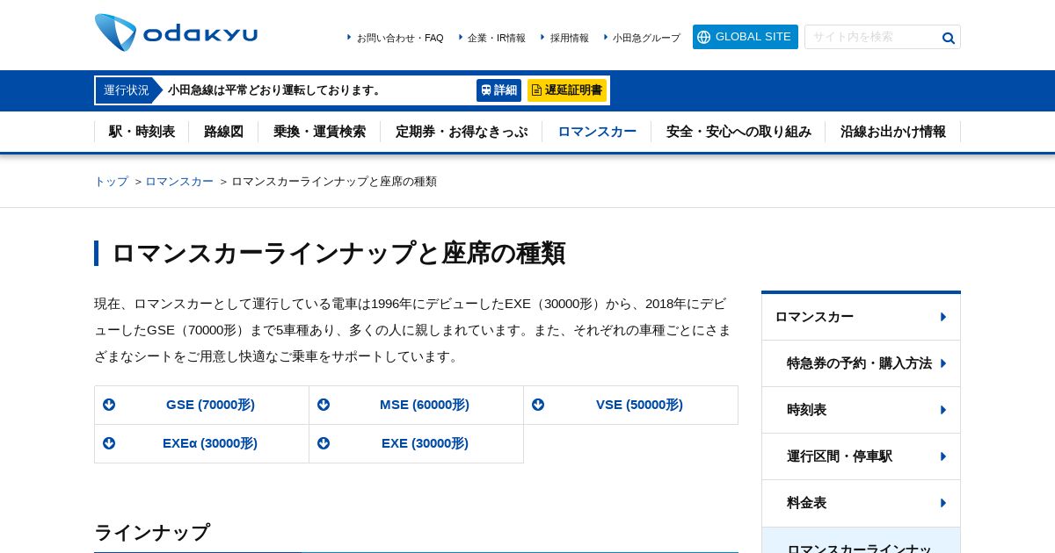The height and width of the screenshot is (553, 1055).
Task: Click 運行状況 status label
Action: point(127,90)
